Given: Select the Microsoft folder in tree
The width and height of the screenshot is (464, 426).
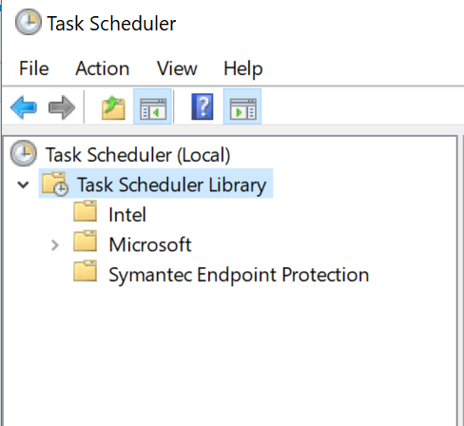Looking at the screenshot, I should tap(150, 244).
